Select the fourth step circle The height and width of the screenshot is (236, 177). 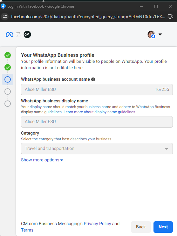[x=8, y=92]
